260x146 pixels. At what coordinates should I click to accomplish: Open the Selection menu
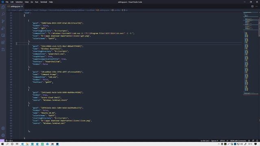point(19,2)
